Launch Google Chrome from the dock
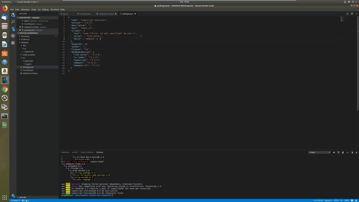 point(4,89)
